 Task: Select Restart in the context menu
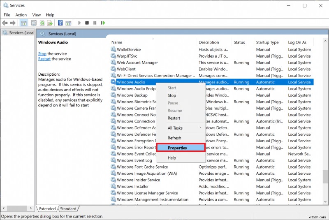(174, 118)
